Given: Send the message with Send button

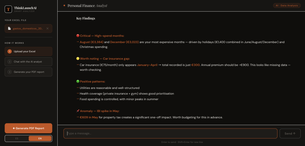Looking at the screenshot, I should pyautogui.click(x=290, y=134).
